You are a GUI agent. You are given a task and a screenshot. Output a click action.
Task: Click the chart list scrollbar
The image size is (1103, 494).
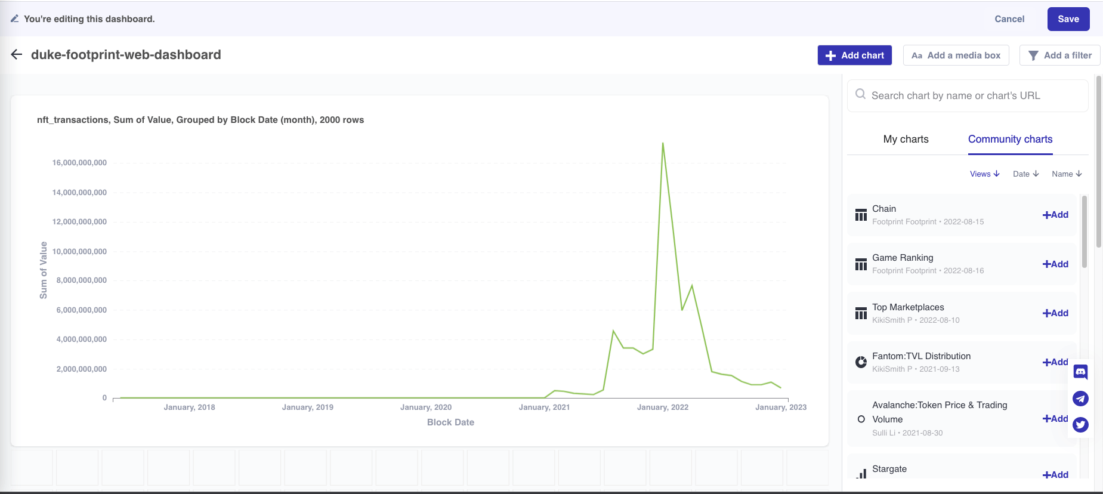click(1085, 231)
